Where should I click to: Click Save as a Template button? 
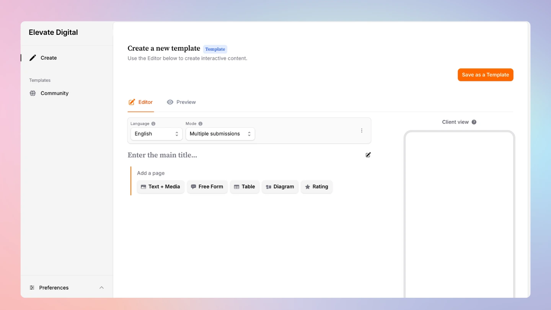point(485,75)
